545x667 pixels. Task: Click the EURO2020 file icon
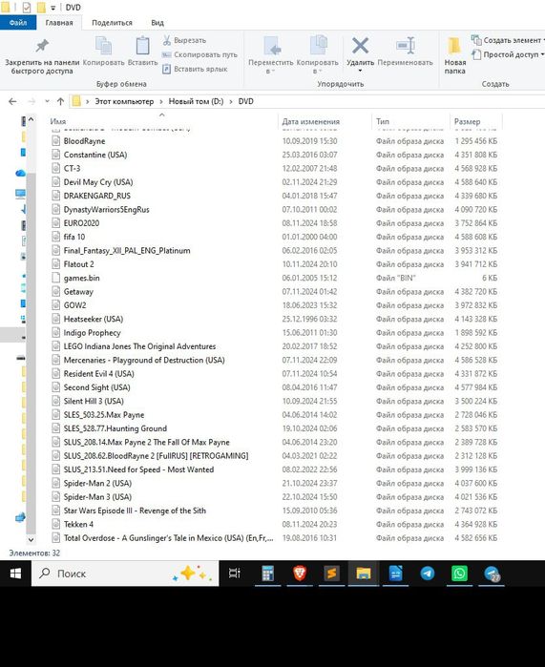55,223
